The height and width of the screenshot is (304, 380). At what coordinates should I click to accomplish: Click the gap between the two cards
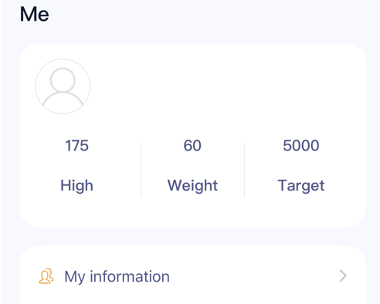pyautogui.click(x=192, y=236)
